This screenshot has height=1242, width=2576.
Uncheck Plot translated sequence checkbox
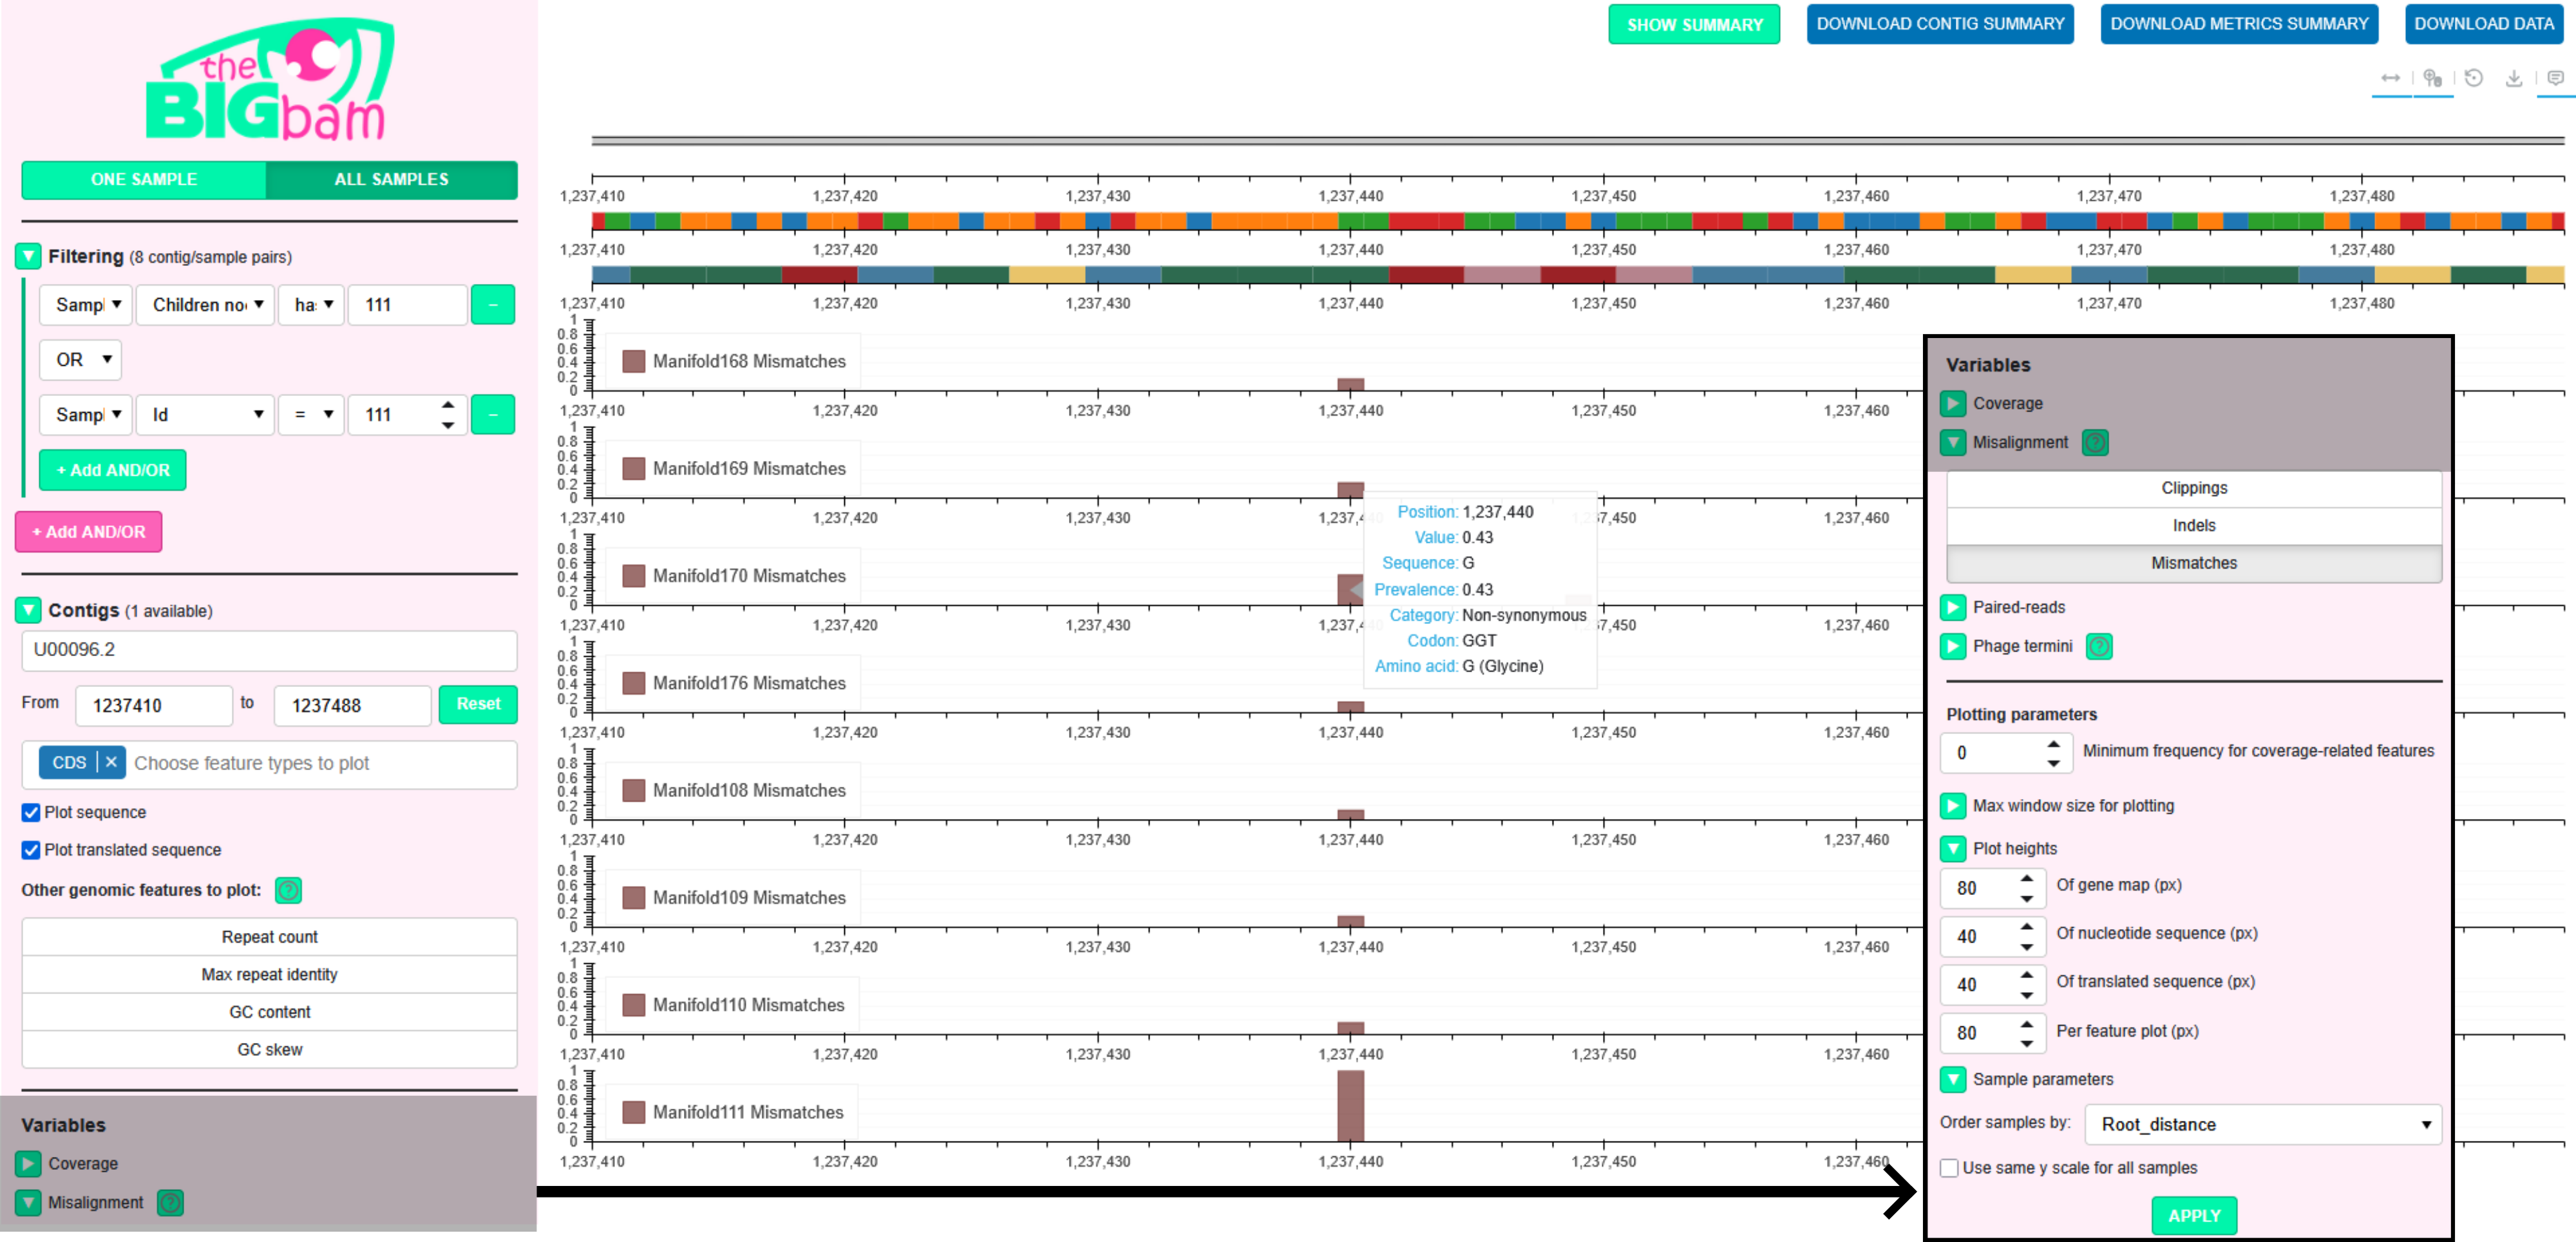pyautogui.click(x=31, y=850)
